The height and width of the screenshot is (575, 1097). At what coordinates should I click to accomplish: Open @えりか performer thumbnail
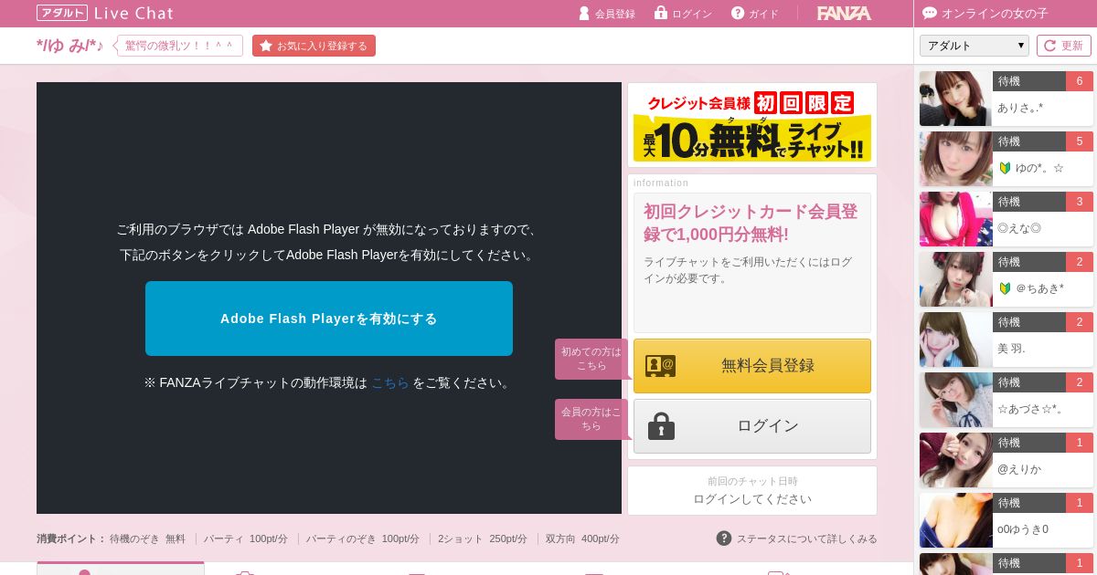click(x=956, y=460)
